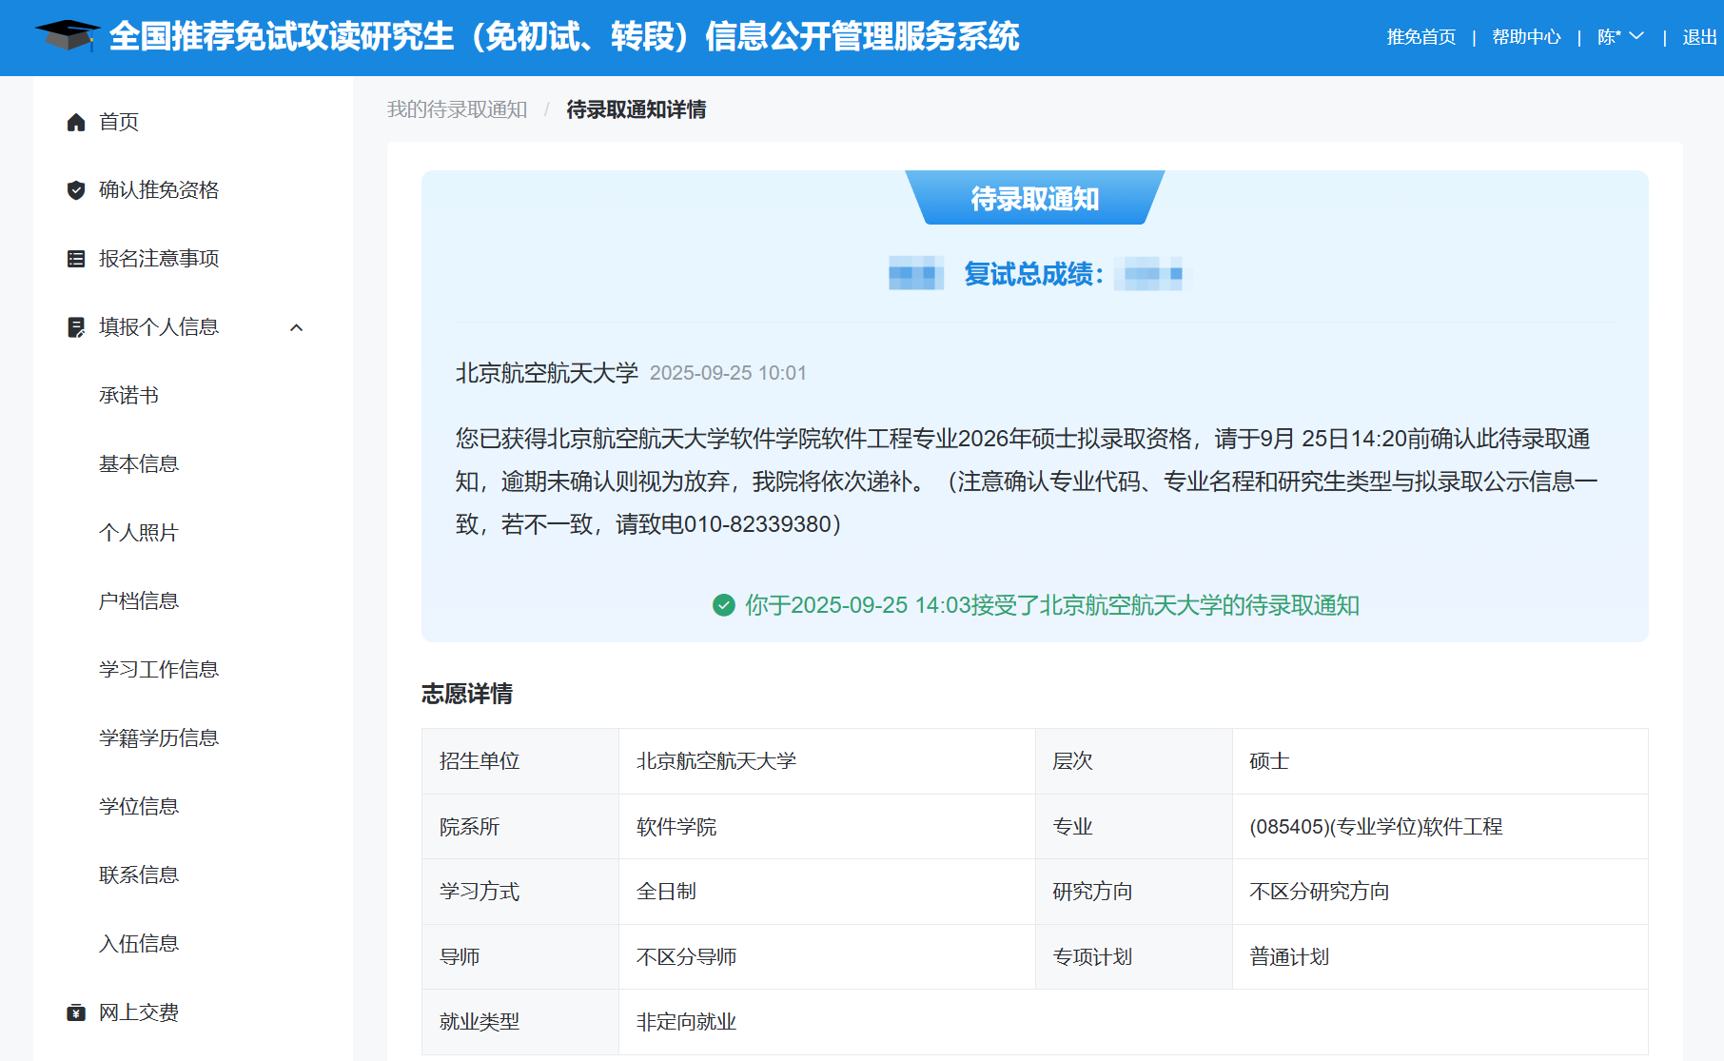Open the 陈* user account dropdown
The height and width of the screenshot is (1061, 1724).
1619,37
